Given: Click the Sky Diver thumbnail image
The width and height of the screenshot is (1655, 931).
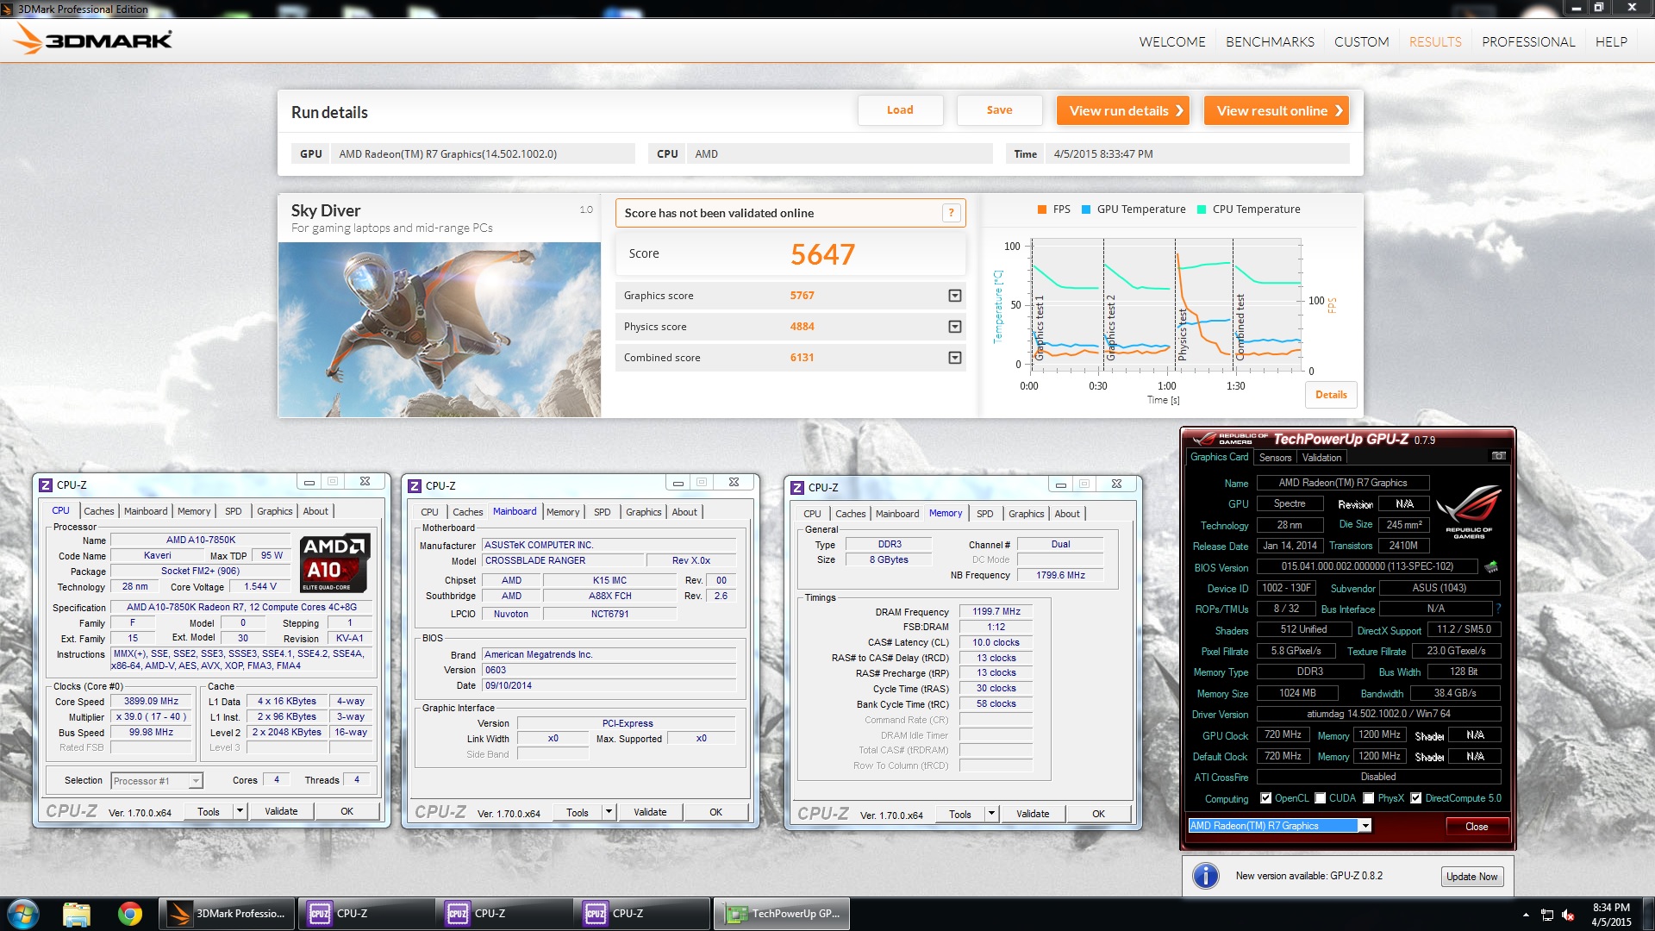Looking at the screenshot, I should tap(440, 330).
